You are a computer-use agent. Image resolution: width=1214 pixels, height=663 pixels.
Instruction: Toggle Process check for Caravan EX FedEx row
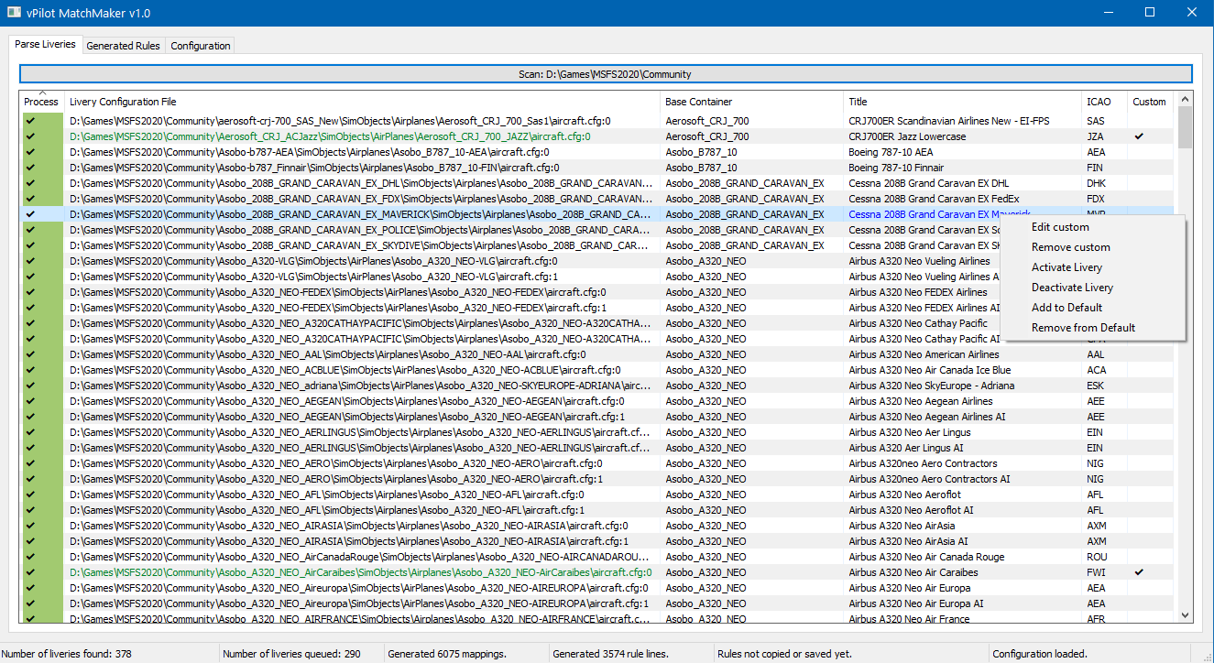click(x=31, y=199)
